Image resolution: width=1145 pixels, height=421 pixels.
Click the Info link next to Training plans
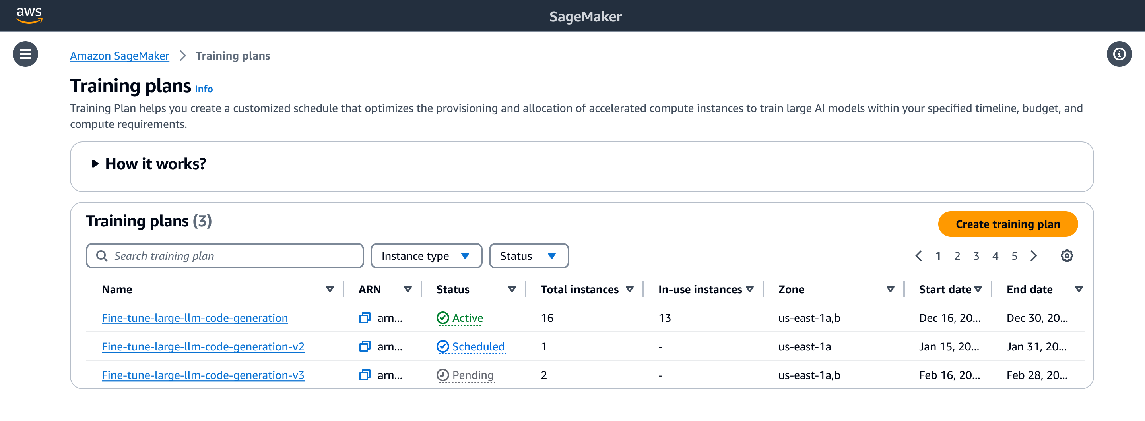pos(204,89)
